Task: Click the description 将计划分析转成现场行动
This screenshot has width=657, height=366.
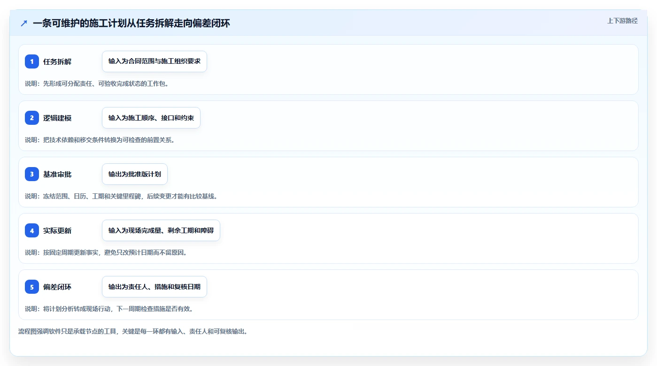Action: point(109,309)
